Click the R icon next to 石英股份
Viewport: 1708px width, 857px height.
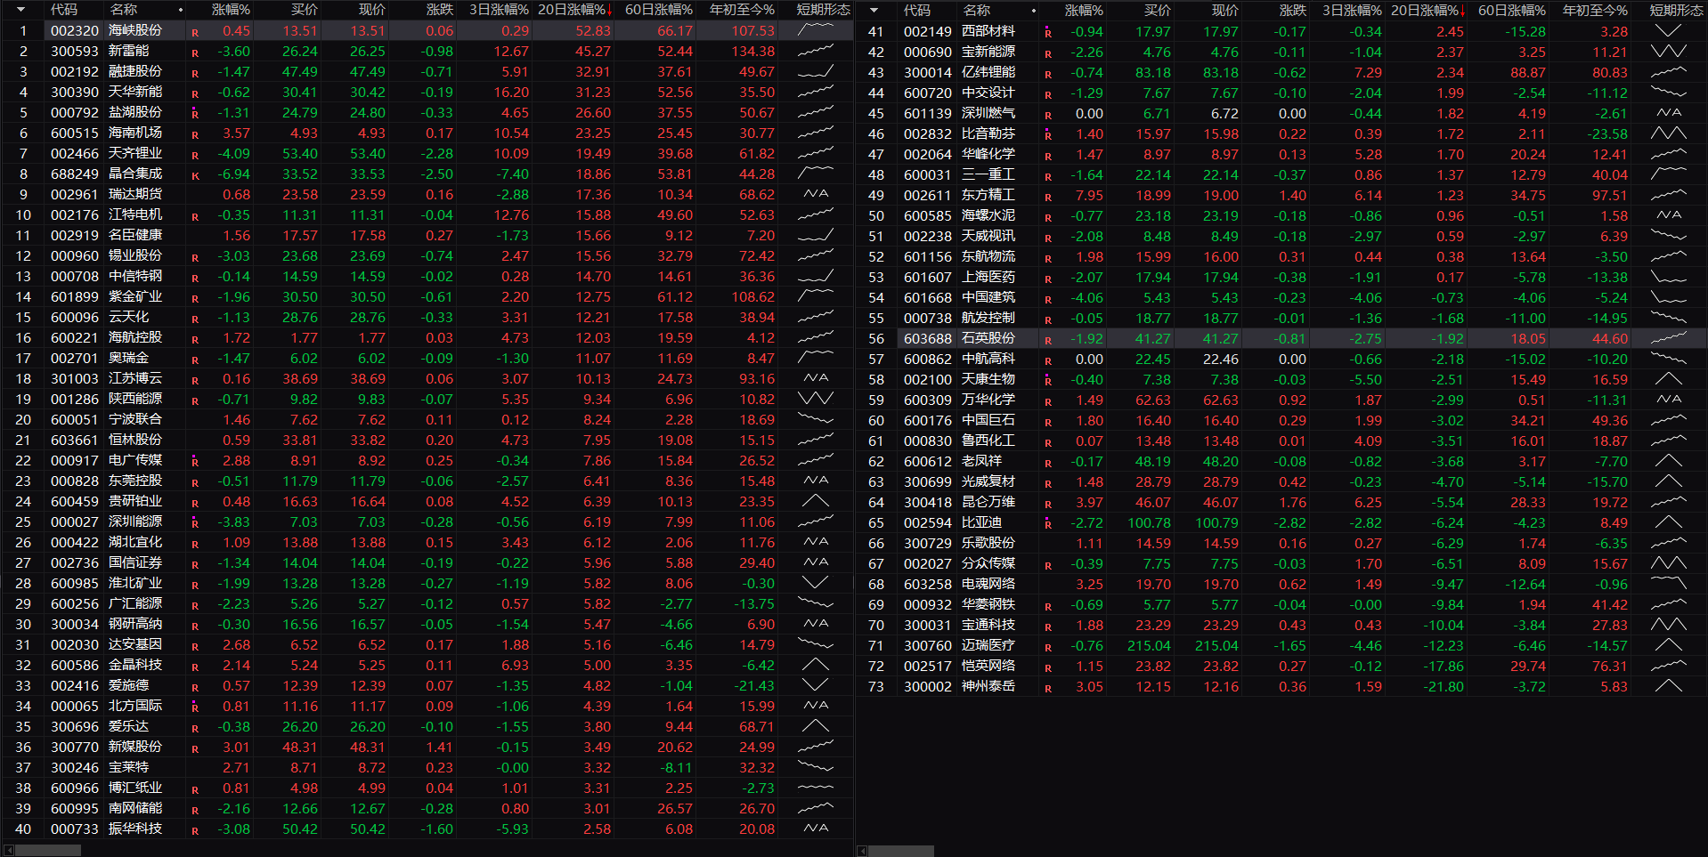(1048, 340)
